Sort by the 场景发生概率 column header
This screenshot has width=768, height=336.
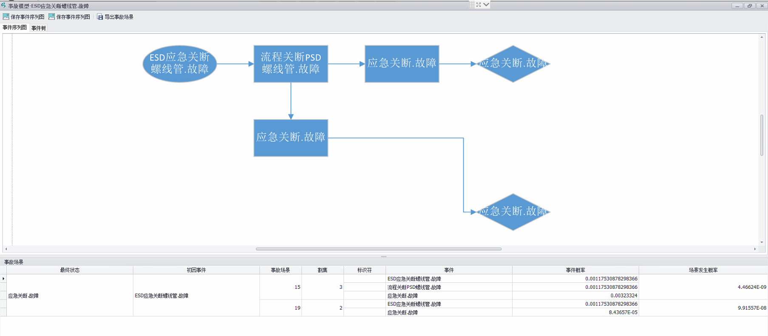703,270
